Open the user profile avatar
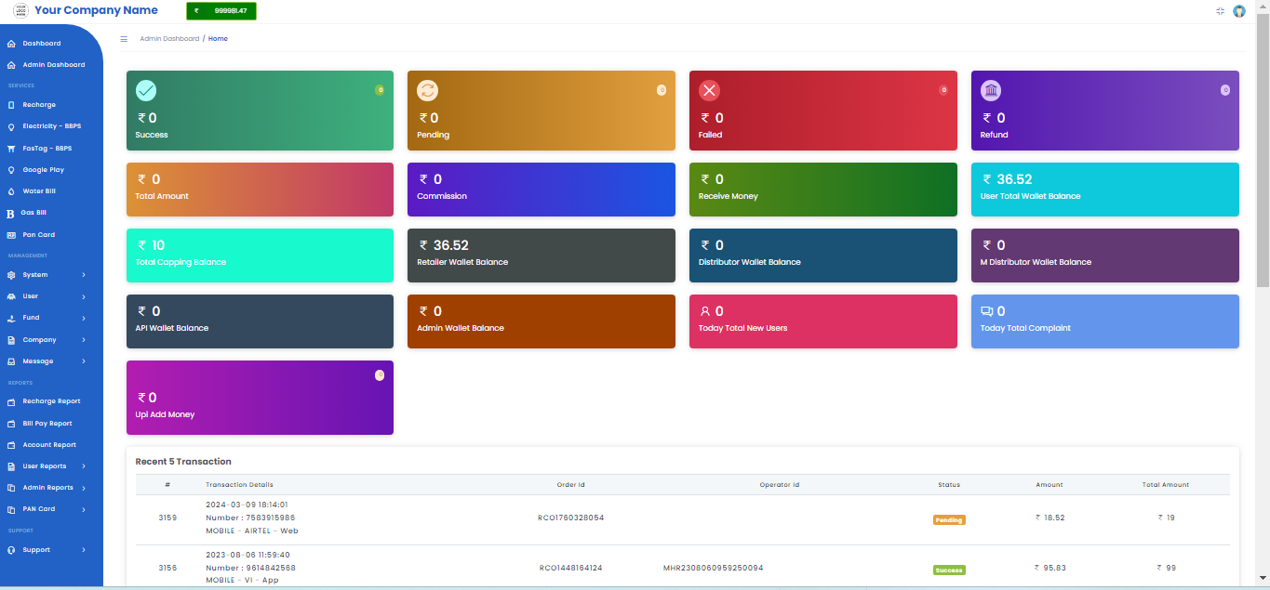This screenshot has height=590, width=1270. 1238,11
